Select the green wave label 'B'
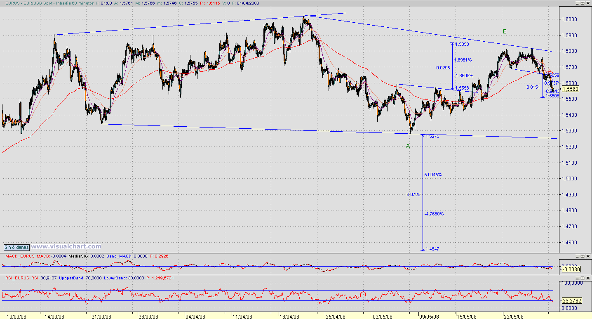 505,31
